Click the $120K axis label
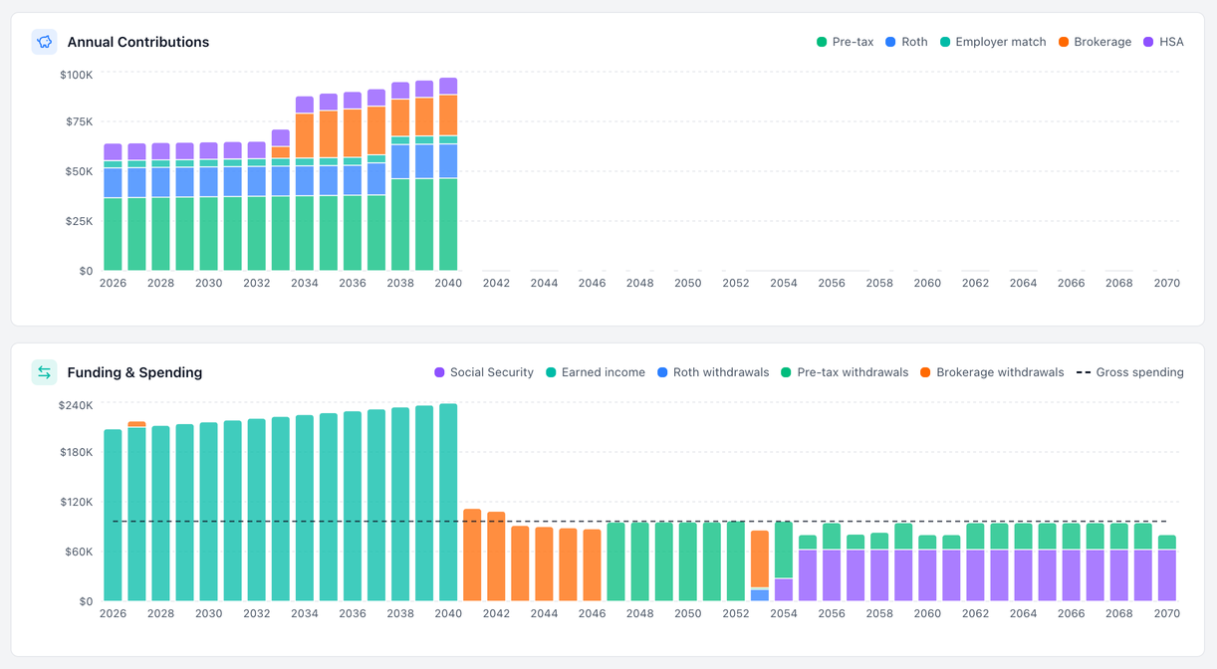Viewport: 1217px width, 669px height. tap(76, 502)
